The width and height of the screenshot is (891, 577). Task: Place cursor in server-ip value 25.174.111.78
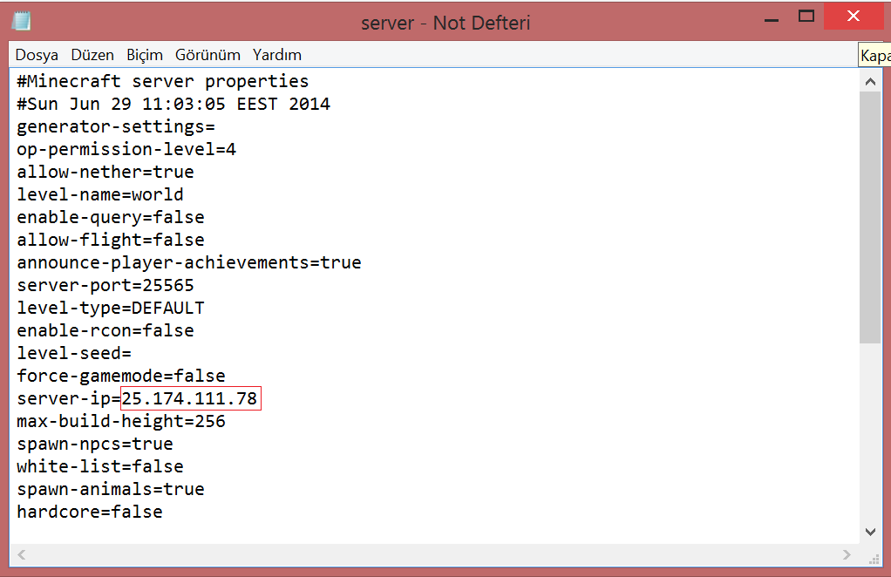click(x=190, y=398)
